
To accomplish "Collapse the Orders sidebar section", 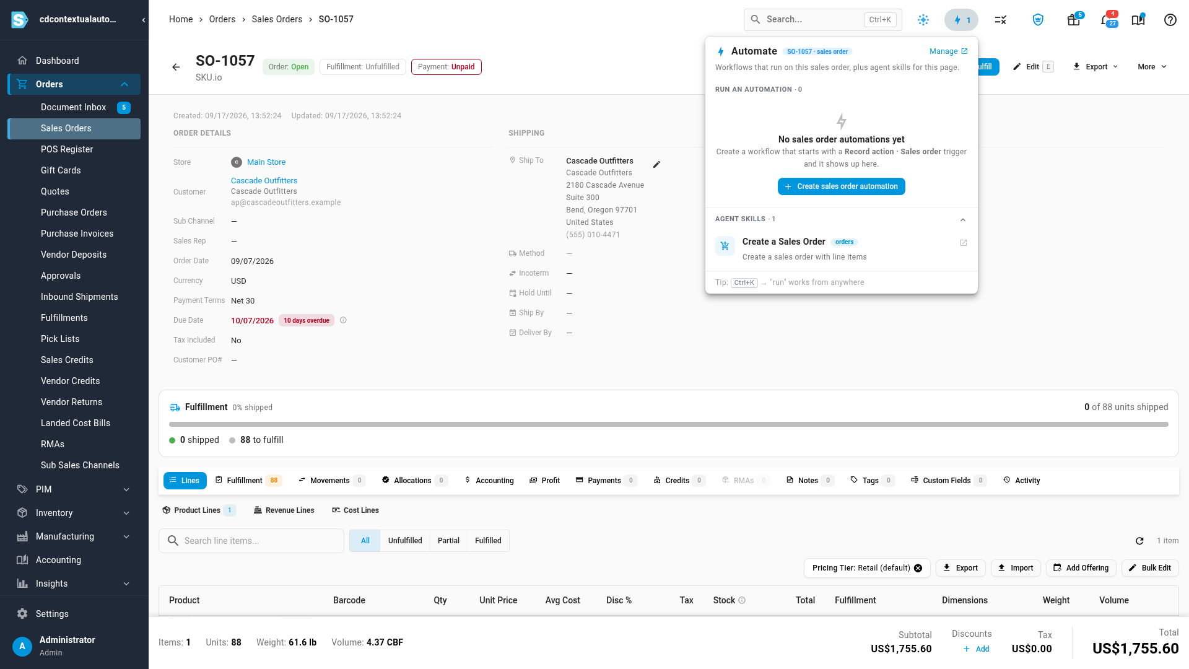I will pyautogui.click(x=124, y=84).
